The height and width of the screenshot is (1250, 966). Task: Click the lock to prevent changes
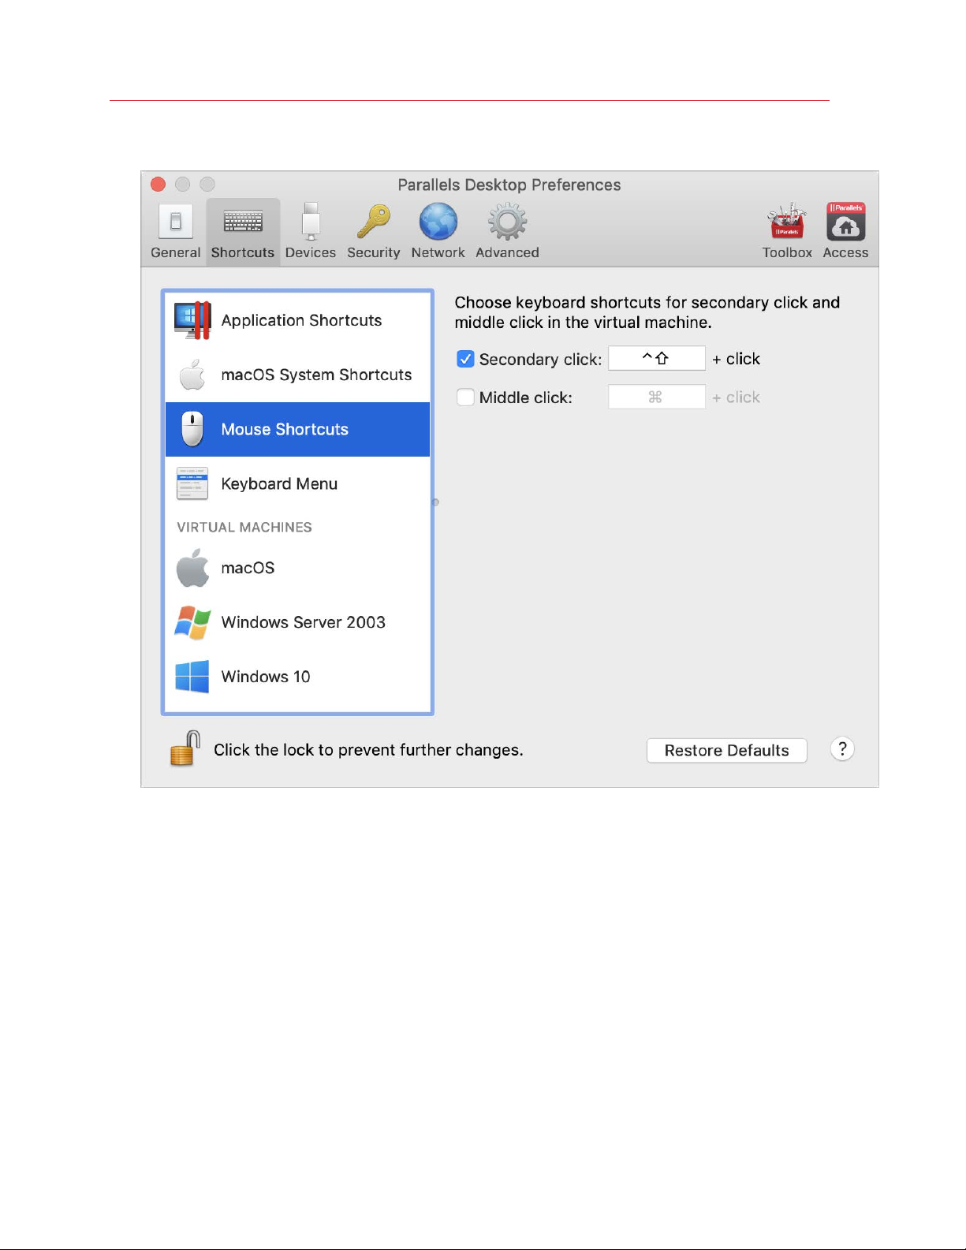(185, 749)
